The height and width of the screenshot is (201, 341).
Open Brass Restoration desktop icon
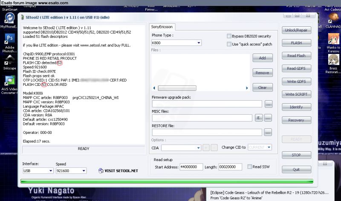(333, 60)
